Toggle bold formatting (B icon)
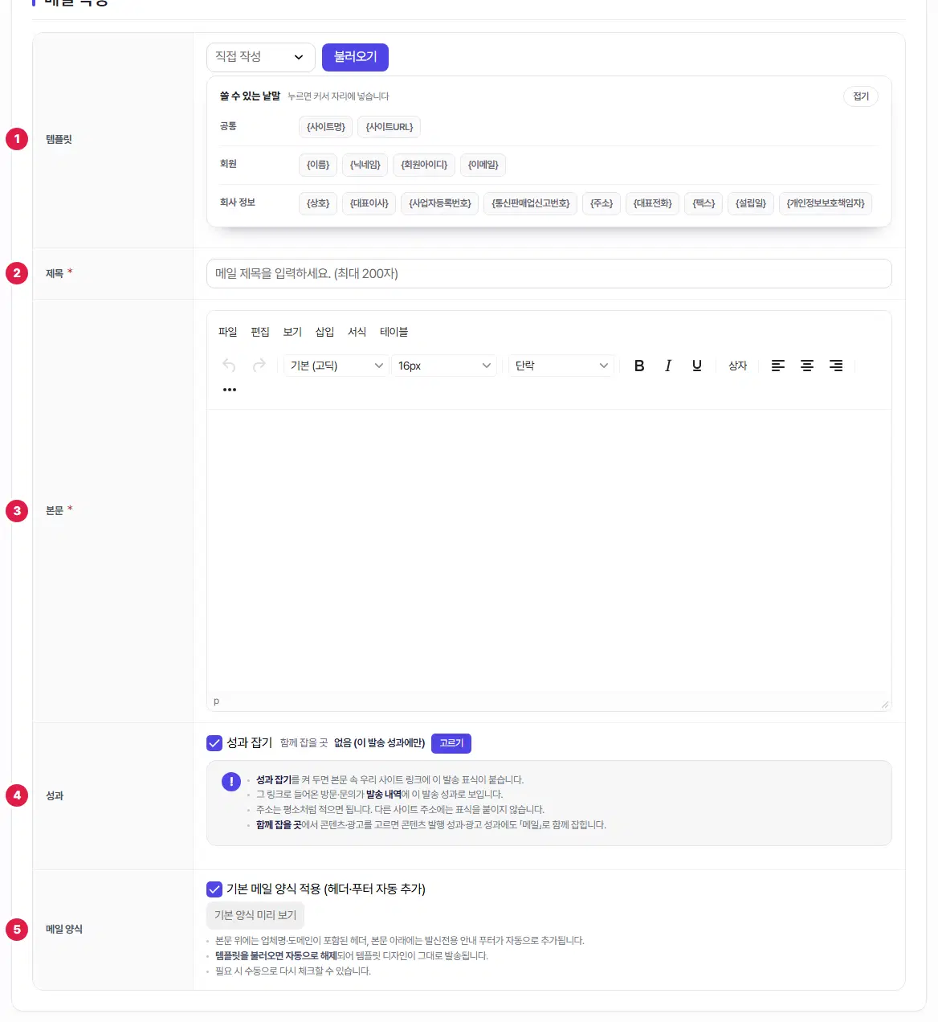Screen dimensions: 938x1022 (x=639, y=366)
